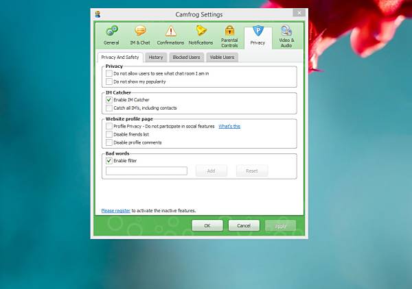Uncheck Enable filter for bad words
Image resolution: width=412 pixels, height=289 pixels.
pos(109,161)
